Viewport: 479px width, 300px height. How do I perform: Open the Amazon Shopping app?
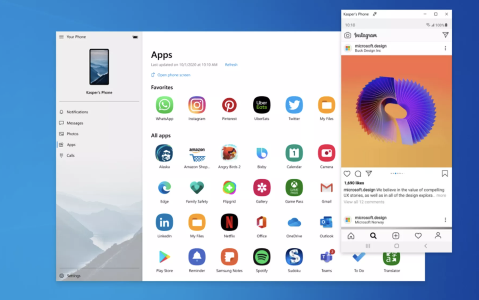tap(197, 153)
